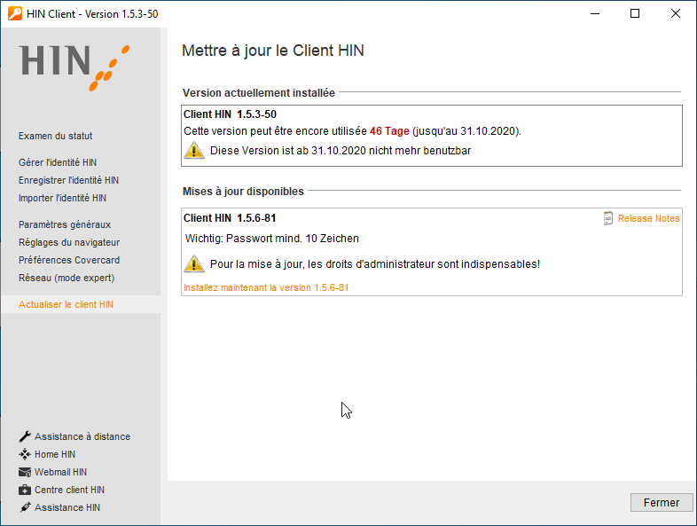Open Réseau (mode expert) settings
The height and width of the screenshot is (526, 697).
pyautogui.click(x=67, y=278)
